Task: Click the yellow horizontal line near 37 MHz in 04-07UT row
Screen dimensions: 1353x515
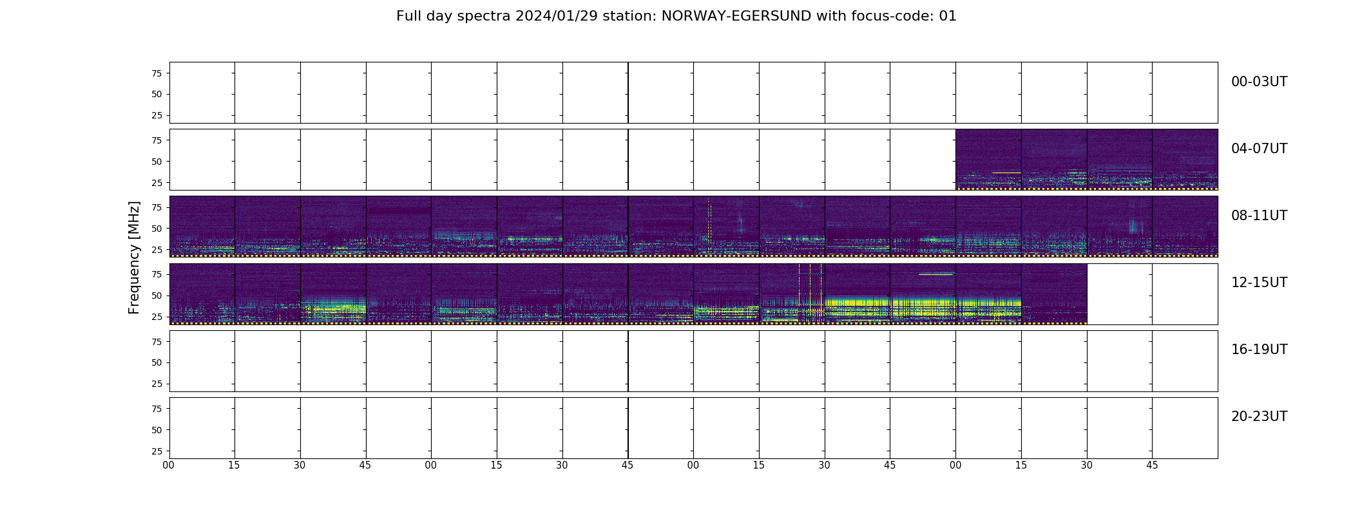Action: [1006, 173]
